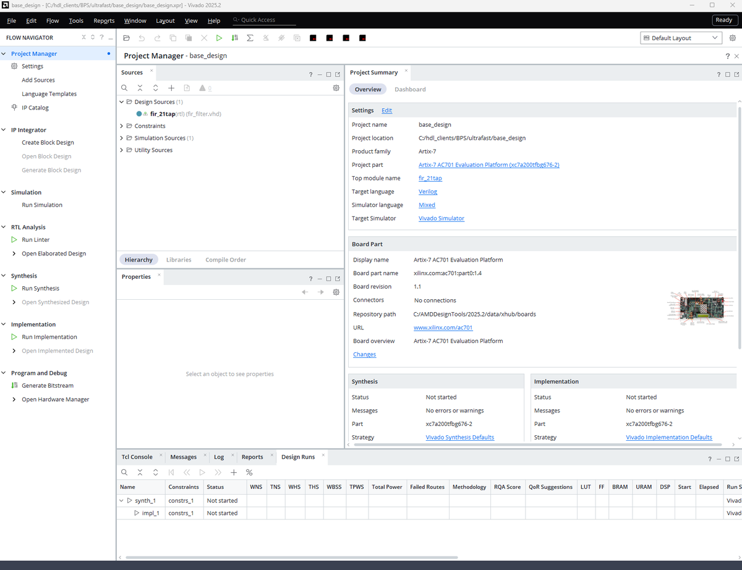Screen dimensions: 742x570
Task: Close the Sources tab with its X
Action: 151,70
